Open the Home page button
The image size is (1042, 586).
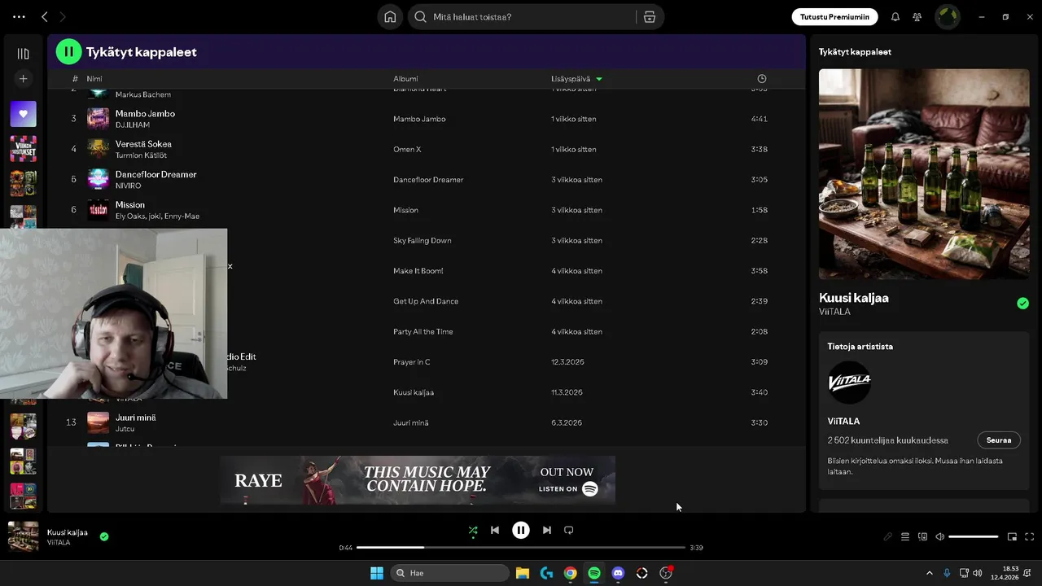tap(390, 16)
